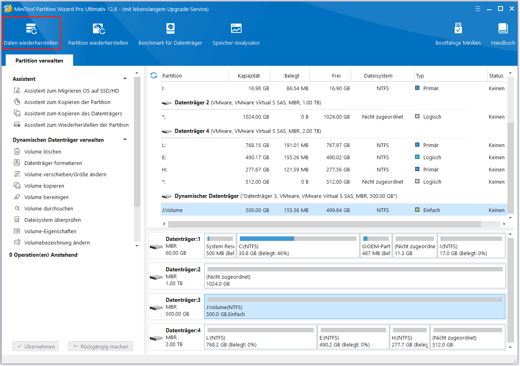Viewport: 520px width, 366px height.
Task: Choose Volume löschen
Action: coord(37,152)
